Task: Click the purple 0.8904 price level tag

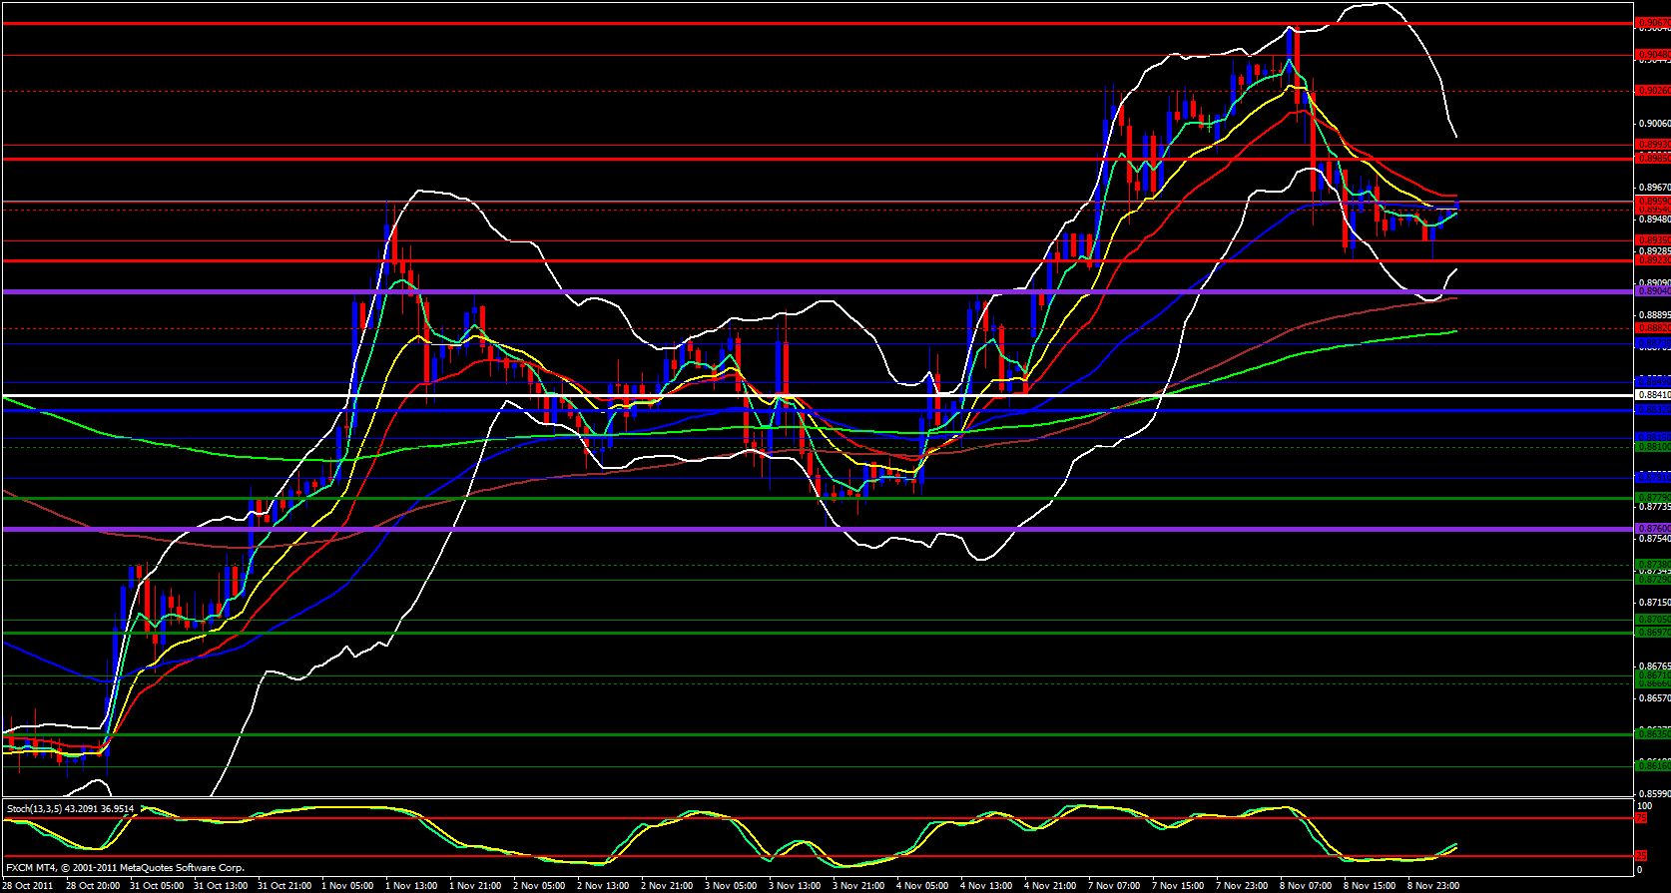Action: 1653,291
